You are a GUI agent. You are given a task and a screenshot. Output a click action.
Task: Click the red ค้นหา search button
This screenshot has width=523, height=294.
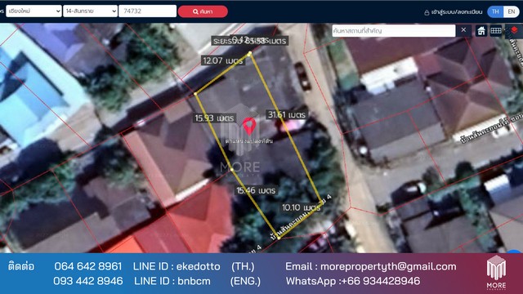click(x=203, y=11)
